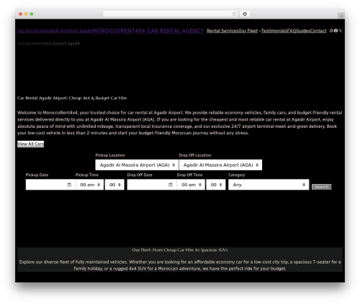The image size is (360, 304).
Task: Click the Search button
Action: 322,187
